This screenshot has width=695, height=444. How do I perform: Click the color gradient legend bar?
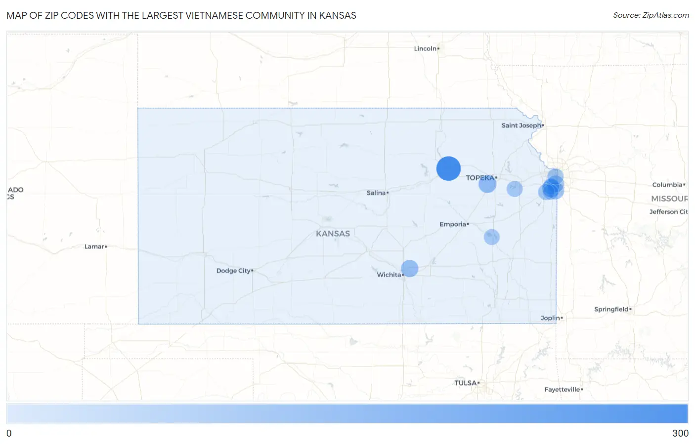347,414
